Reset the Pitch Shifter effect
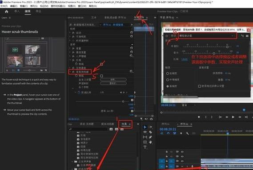The width and height of the screenshot is (253, 170). coord(131,71)
